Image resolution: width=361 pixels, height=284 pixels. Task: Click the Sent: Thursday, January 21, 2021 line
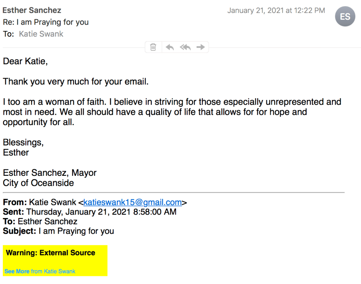pyautogui.click(x=90, y=212)
